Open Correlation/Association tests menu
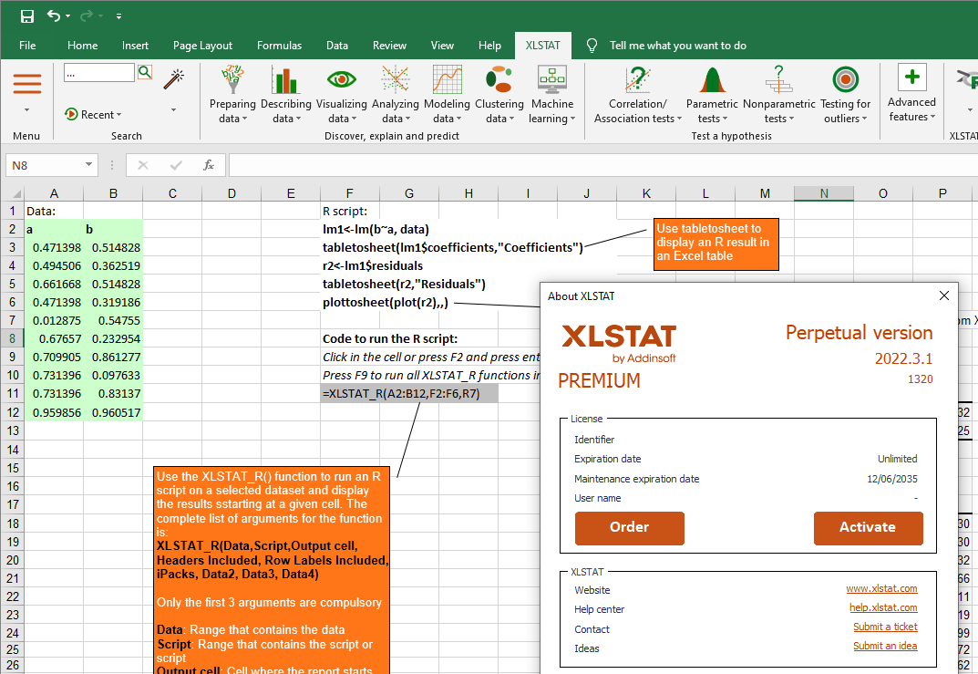The height and width of the screenshot is (674, 978). click(637, 94)
